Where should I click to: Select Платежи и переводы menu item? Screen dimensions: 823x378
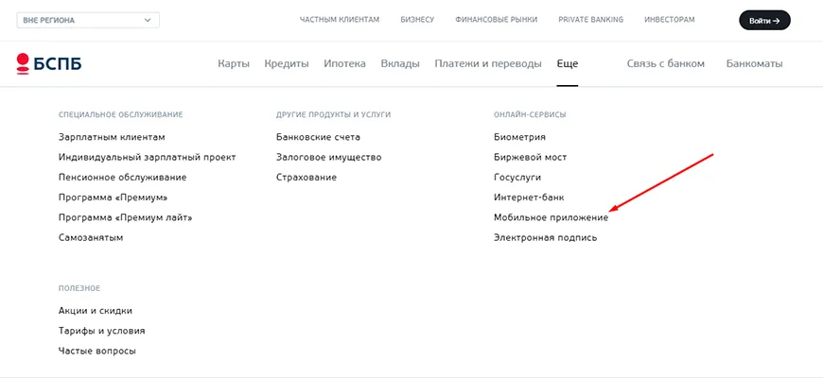488,64
